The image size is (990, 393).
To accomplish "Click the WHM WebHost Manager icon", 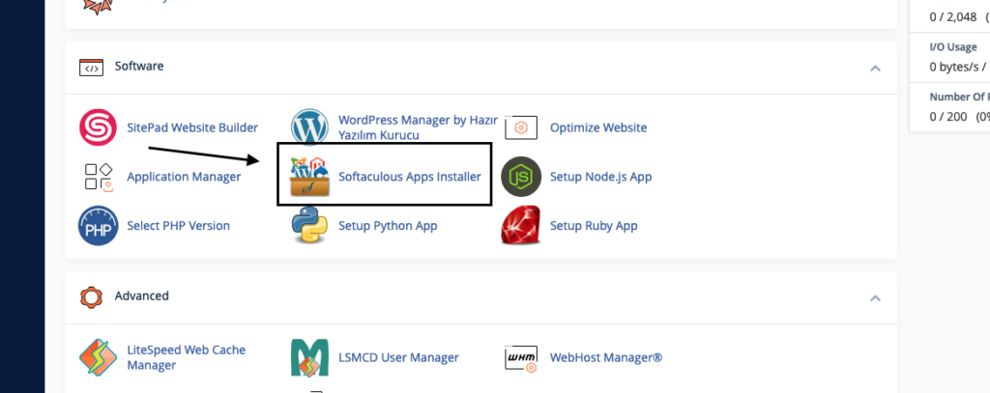I will 521,358.
